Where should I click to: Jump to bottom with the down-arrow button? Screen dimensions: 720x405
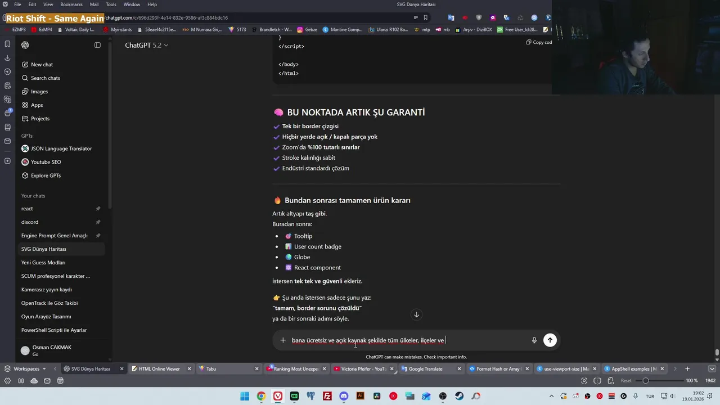416,314
